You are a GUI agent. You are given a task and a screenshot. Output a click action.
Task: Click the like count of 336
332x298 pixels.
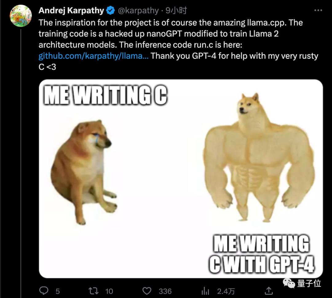coord(165,291)
